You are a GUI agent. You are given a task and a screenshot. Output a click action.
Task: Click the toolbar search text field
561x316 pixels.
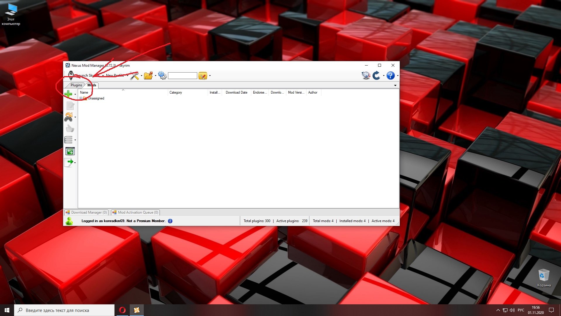click(182, 76)
